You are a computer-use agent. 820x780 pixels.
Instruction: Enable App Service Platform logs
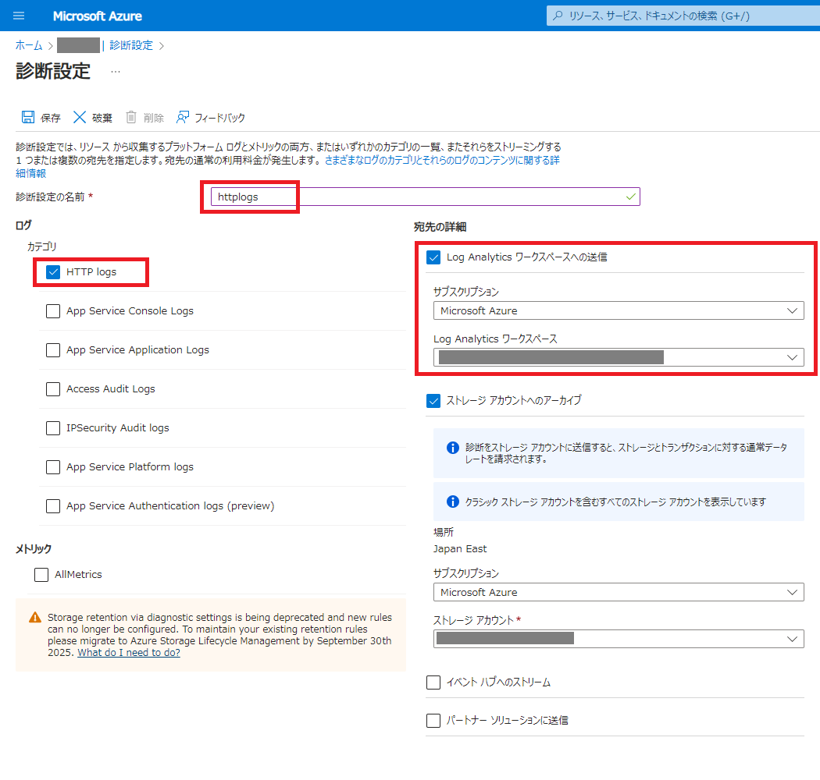point(53,467)
